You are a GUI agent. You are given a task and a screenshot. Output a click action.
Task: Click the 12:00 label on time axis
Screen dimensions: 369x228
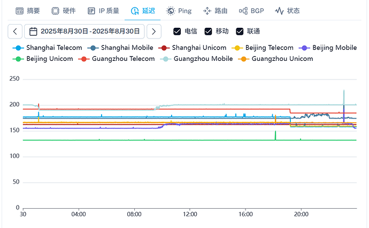pyautogui.click(x=190, y=214)
